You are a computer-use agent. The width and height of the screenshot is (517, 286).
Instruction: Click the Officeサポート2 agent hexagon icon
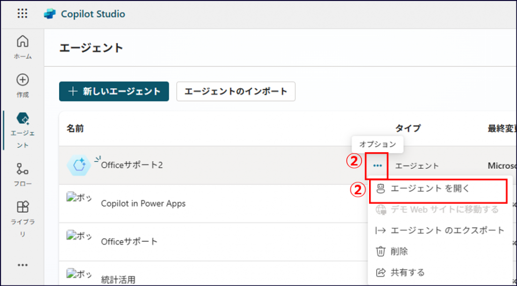79,165
